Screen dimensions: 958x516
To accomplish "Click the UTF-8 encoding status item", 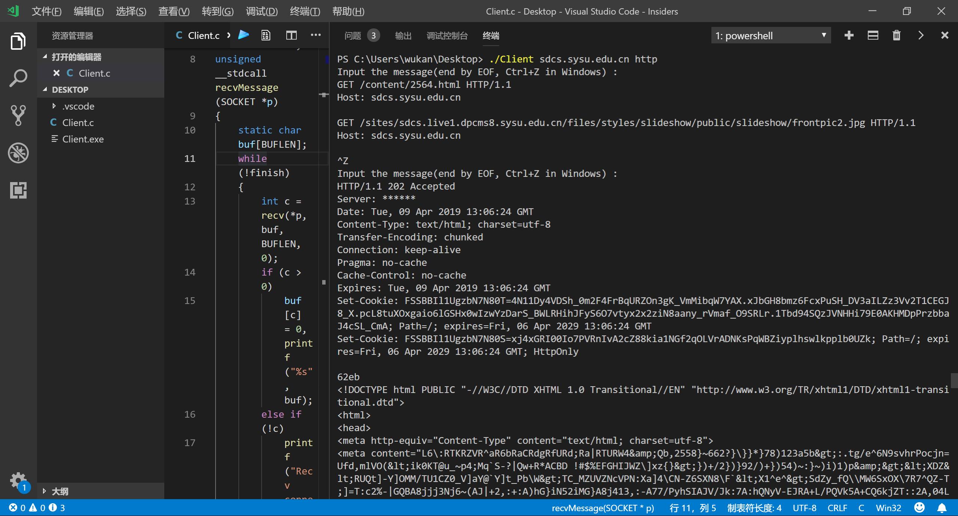I will pyautogui.click(x=805, y=508).
